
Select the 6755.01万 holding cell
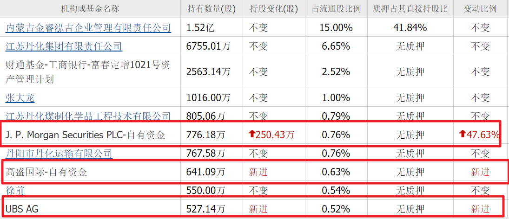(x=208, y=46)
